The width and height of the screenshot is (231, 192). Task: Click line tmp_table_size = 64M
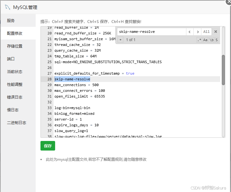pos(76,56)
